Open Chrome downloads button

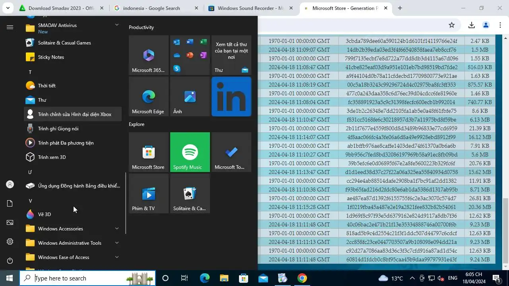[x=472, y=25]
